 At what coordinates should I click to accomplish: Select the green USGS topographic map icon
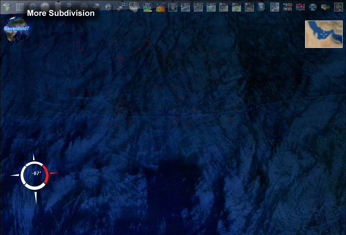pos(236,7)
